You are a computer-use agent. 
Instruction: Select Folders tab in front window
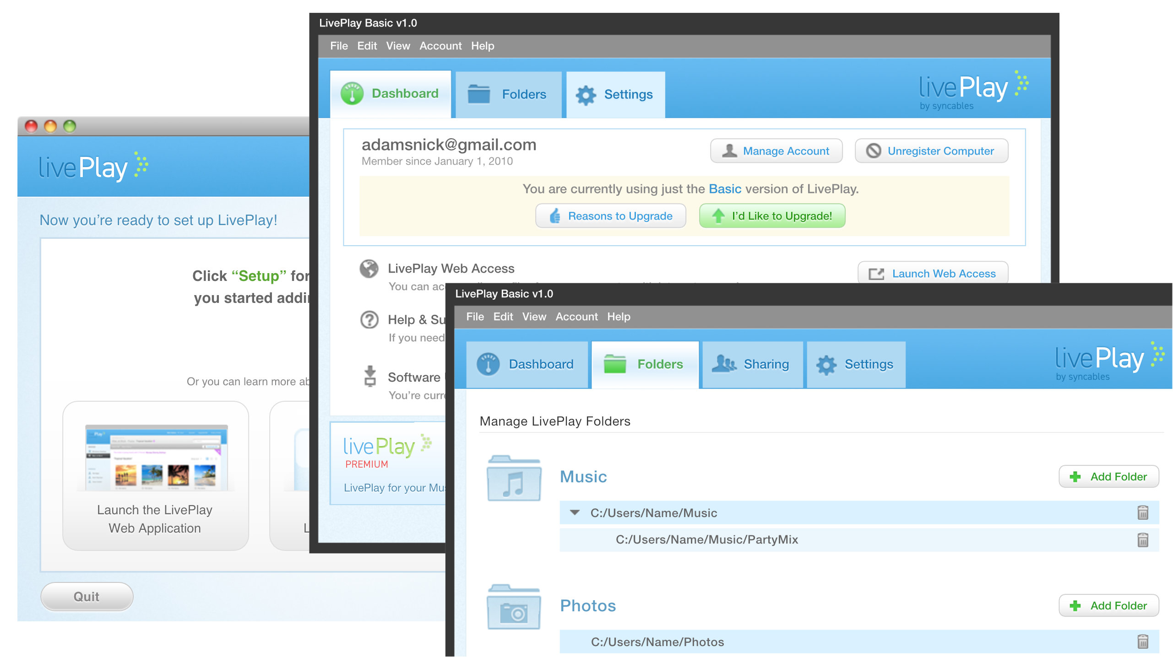pos(645,364)
